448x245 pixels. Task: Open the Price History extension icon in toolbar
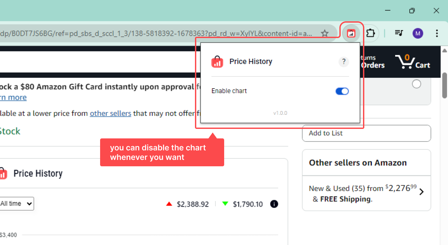coord(351,33)
